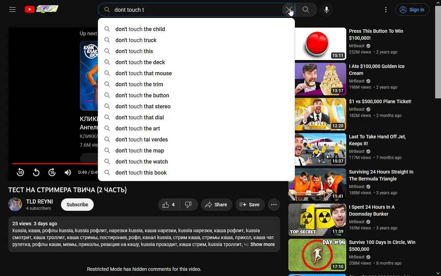
Task: Select suggestion "don't touch the child"
Action: coord(196,29)
